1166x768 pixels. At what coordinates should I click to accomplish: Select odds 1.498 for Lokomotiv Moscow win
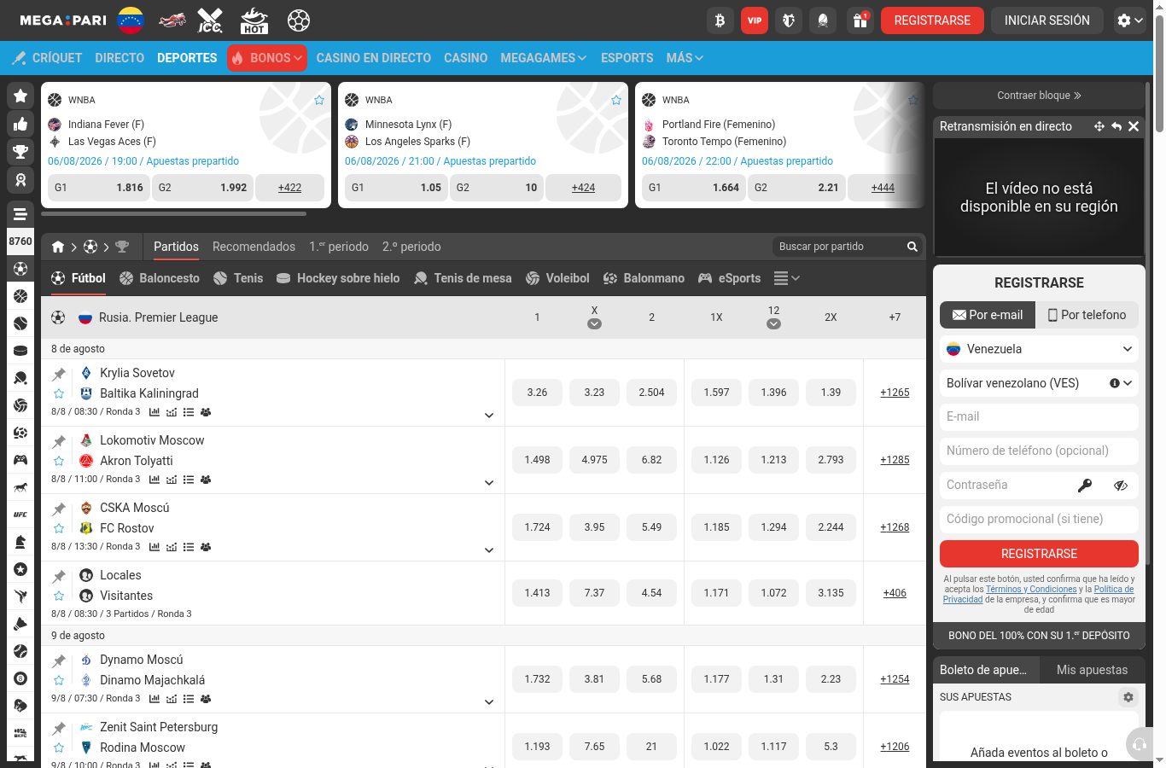pyautogui.click(x=537, y=460)
